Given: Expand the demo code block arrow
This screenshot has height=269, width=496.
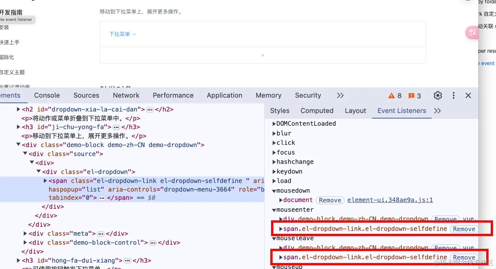Looking at the screenshot, I should 262,55.
